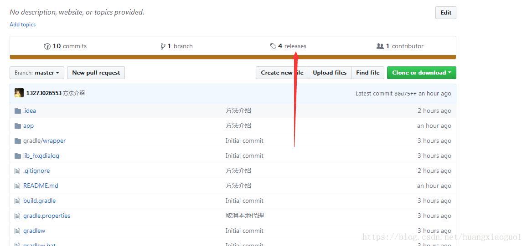The height and width of the screenshot is (246, 527).
Task: Open the app folder link
Action: click(29, 126)
